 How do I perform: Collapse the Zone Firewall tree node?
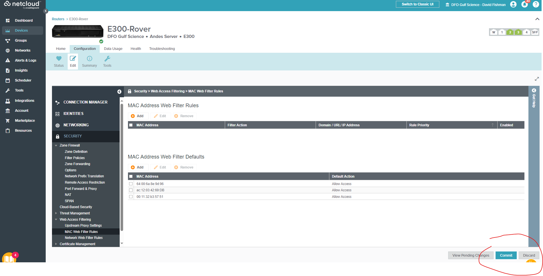(56, 145)
